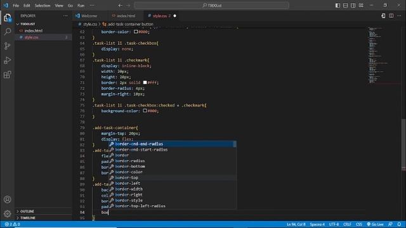This screenshot has height=228, width=406.
Task: Open index.html in the Explorer
Action: [x=34, y=30]
